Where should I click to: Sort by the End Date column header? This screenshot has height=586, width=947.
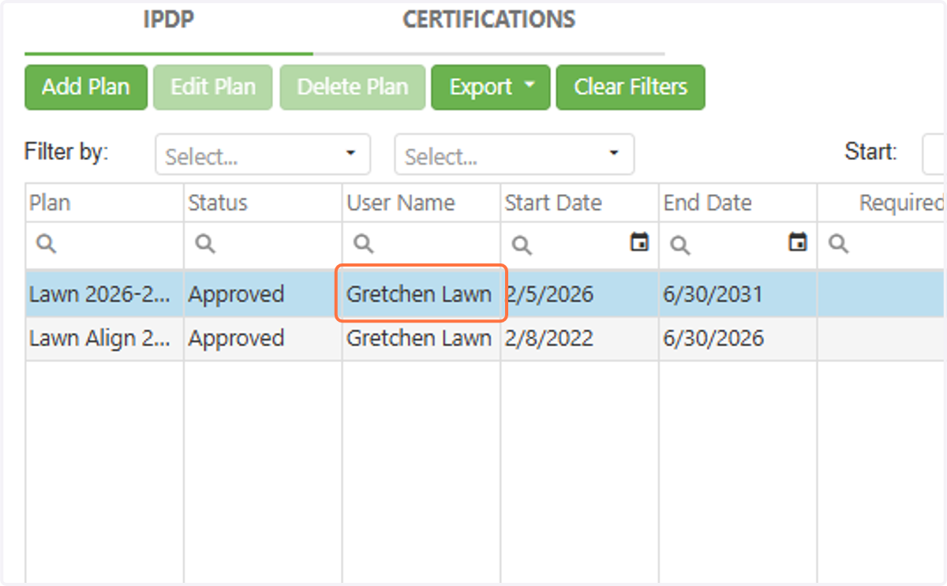click(x=738, y=203)
